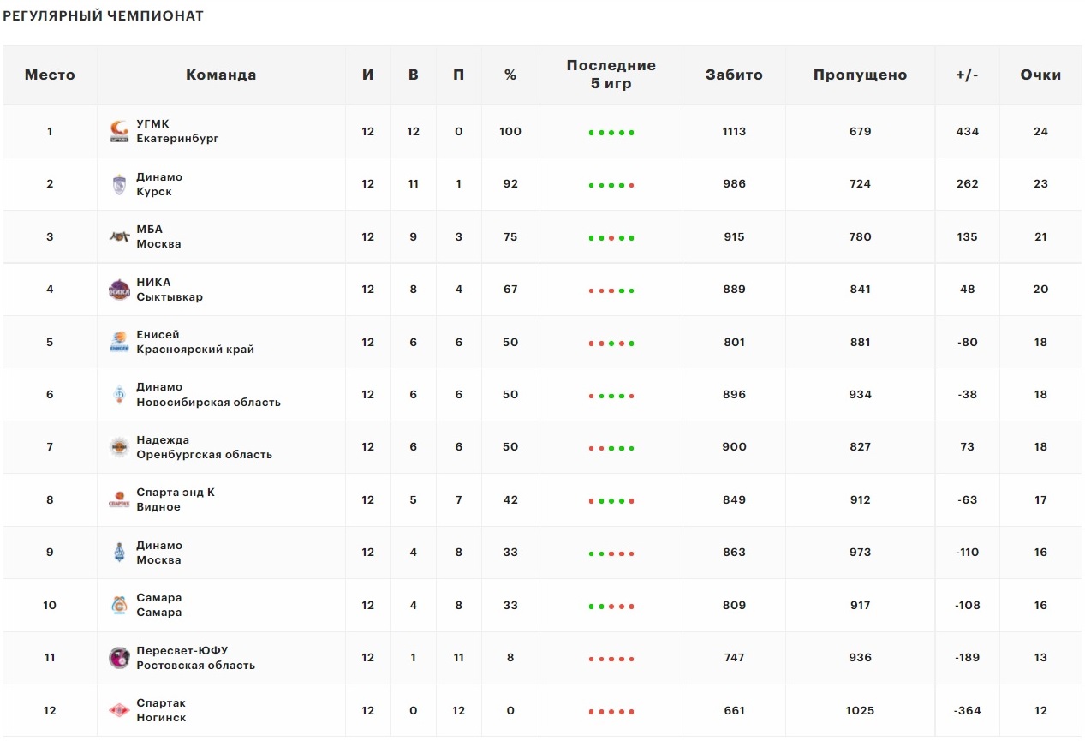Click the УГМК Екатеринбург team logo
Screen dimensions: 1085x741
pos(119,132)
